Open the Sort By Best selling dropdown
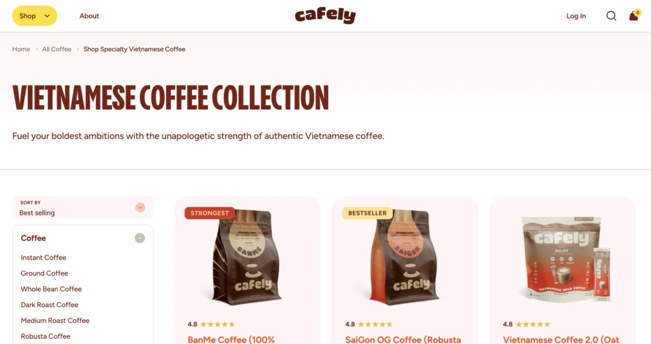Screen dimensions: 651x344 [x=83, y=208]
